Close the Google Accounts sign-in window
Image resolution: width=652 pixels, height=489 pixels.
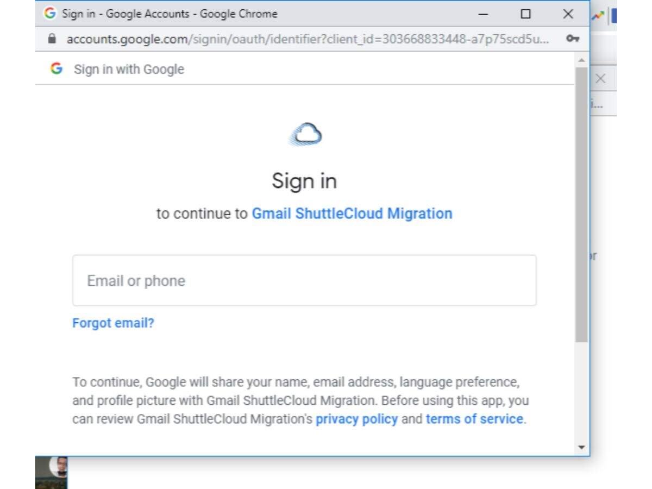pyautogui.click(x=568, y=14)
